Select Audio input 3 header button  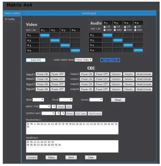128,23
